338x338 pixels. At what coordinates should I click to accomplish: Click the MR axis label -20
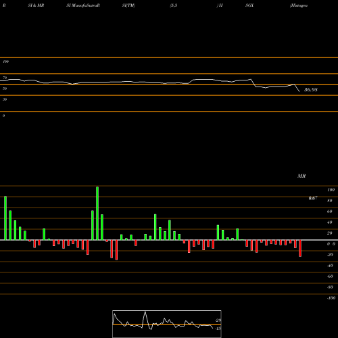[x=330, y=255]
